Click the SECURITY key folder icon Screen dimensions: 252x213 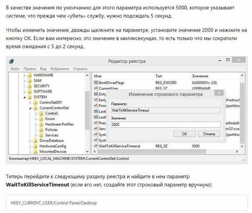point(29,86)
